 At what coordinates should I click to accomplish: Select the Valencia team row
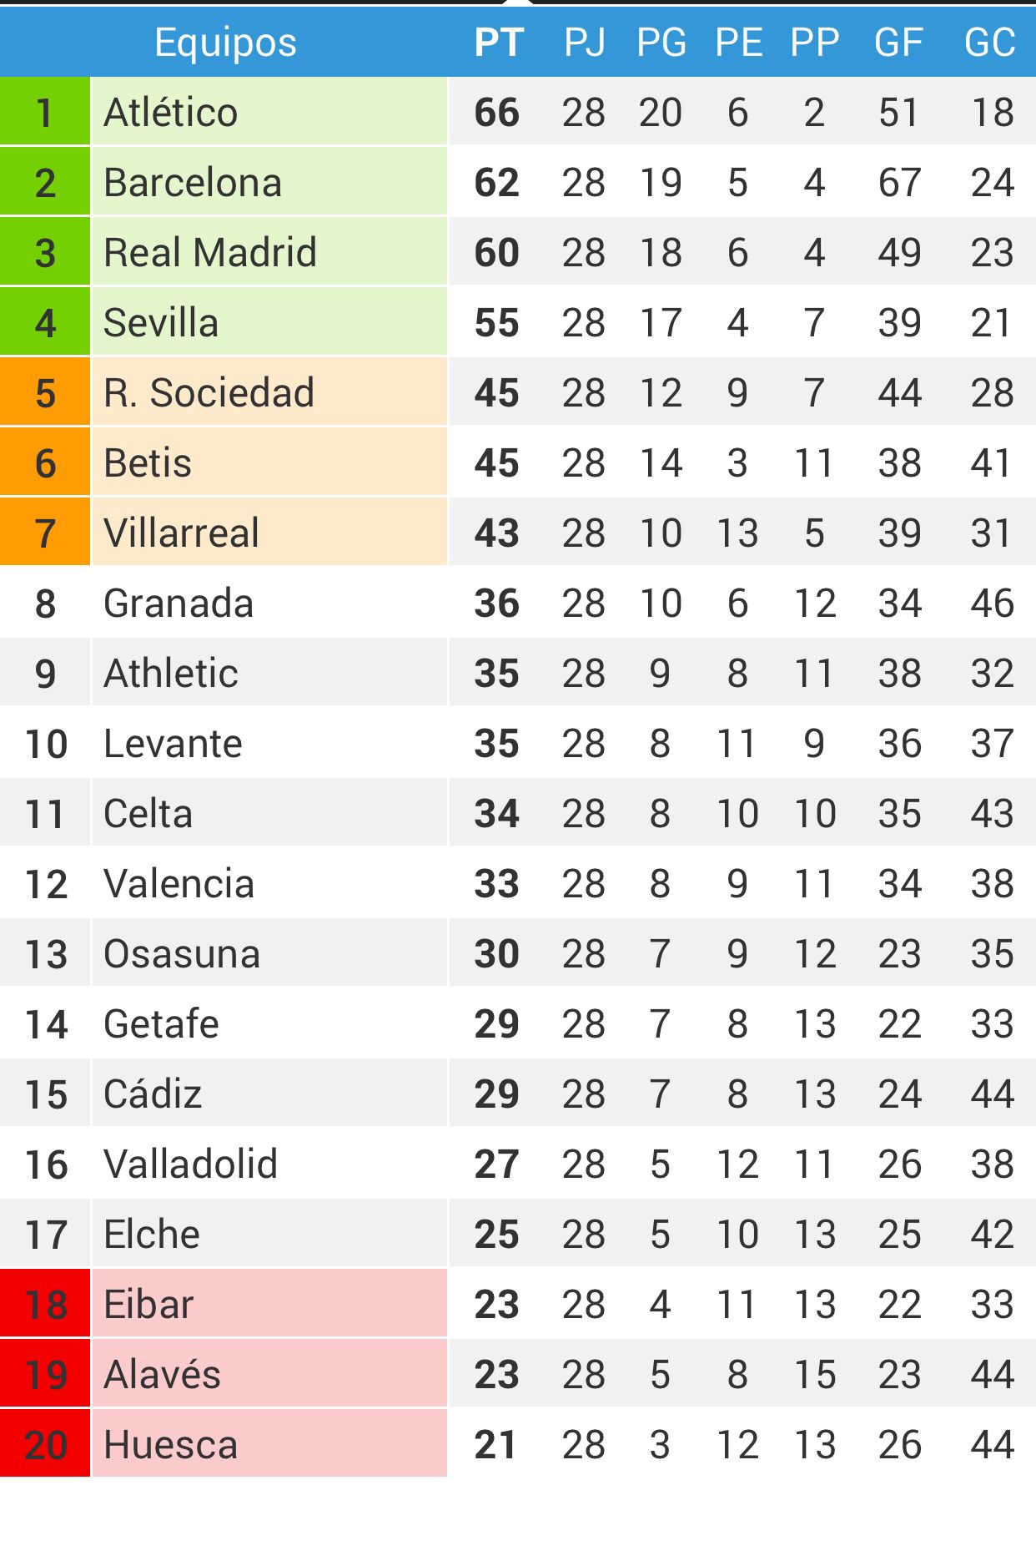tap(518, 882)
